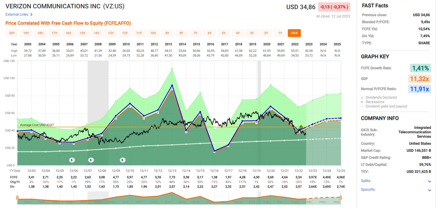Open the Spinoffs link
This screenshot has height=209, width=436.
368,189
